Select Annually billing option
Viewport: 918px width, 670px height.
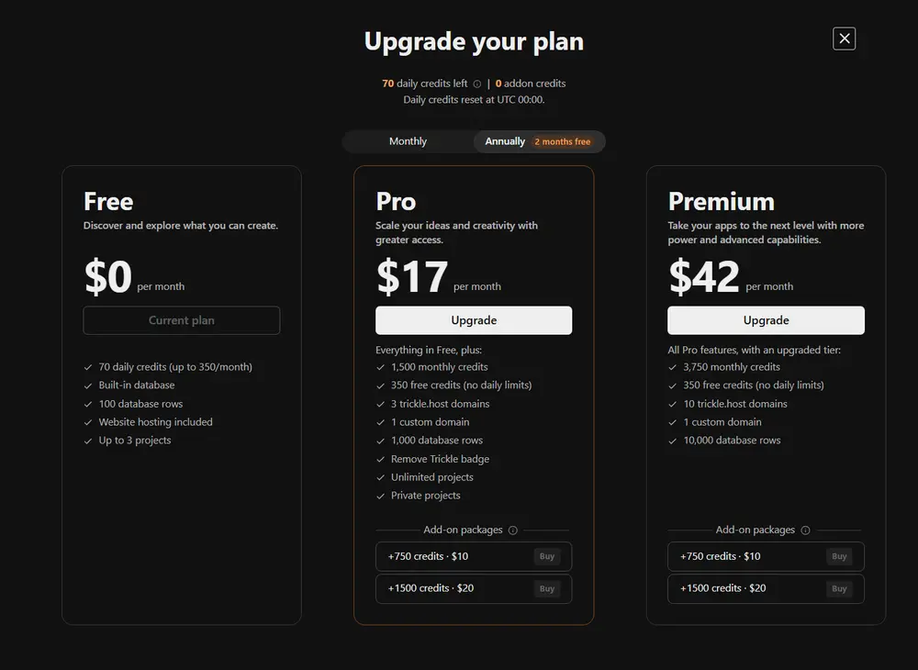point(505,141)
